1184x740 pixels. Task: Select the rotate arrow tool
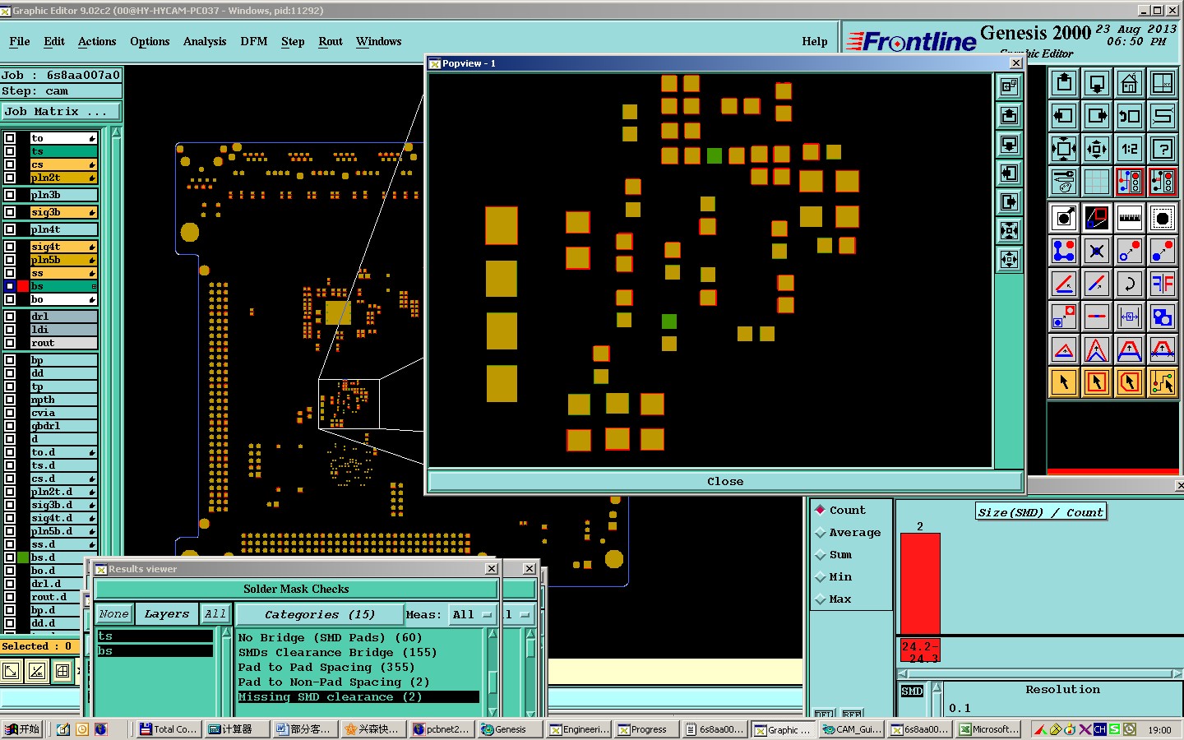pyautogui.click(x=1130, y=284)
